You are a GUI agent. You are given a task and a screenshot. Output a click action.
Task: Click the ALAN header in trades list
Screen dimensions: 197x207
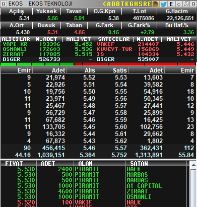point(99,164)
